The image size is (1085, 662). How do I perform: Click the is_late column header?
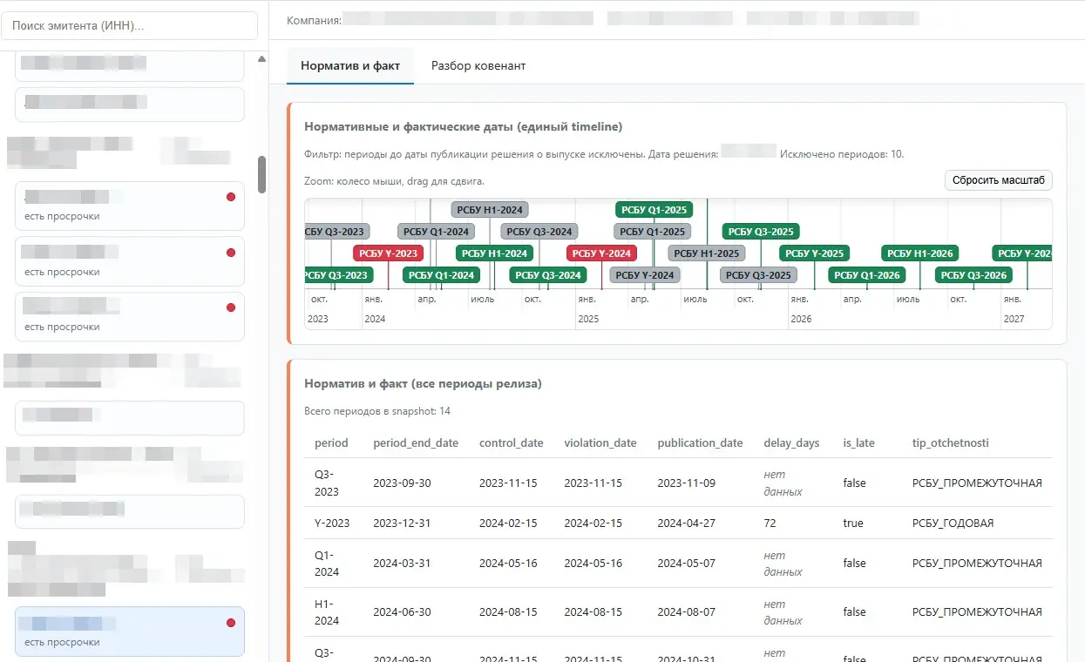point(859,443)
